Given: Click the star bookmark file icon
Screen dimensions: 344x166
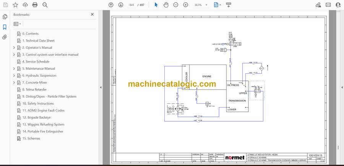Looking at the screenshot, I should (15, 5).
